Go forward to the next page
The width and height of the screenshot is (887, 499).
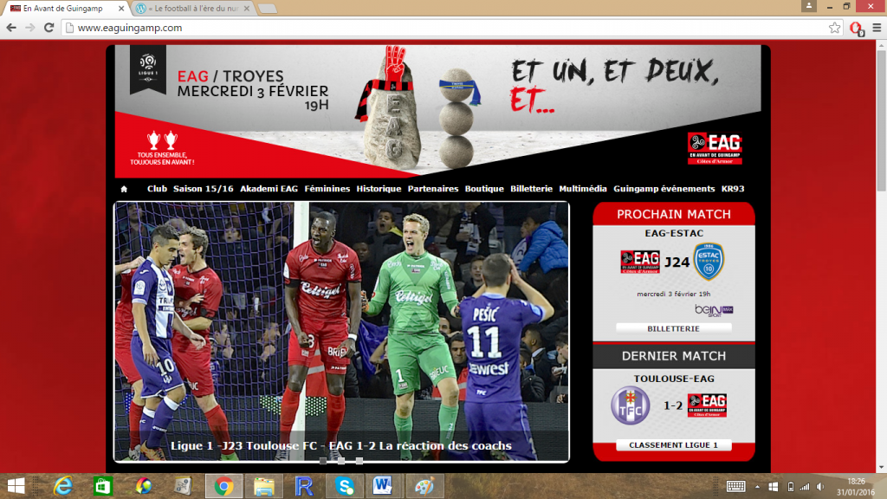[x=30, y=28]
